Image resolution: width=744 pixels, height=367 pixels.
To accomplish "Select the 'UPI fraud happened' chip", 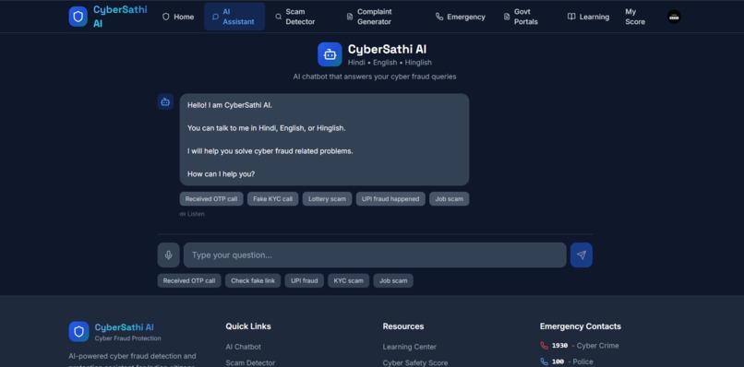I will tap(390, 198).
